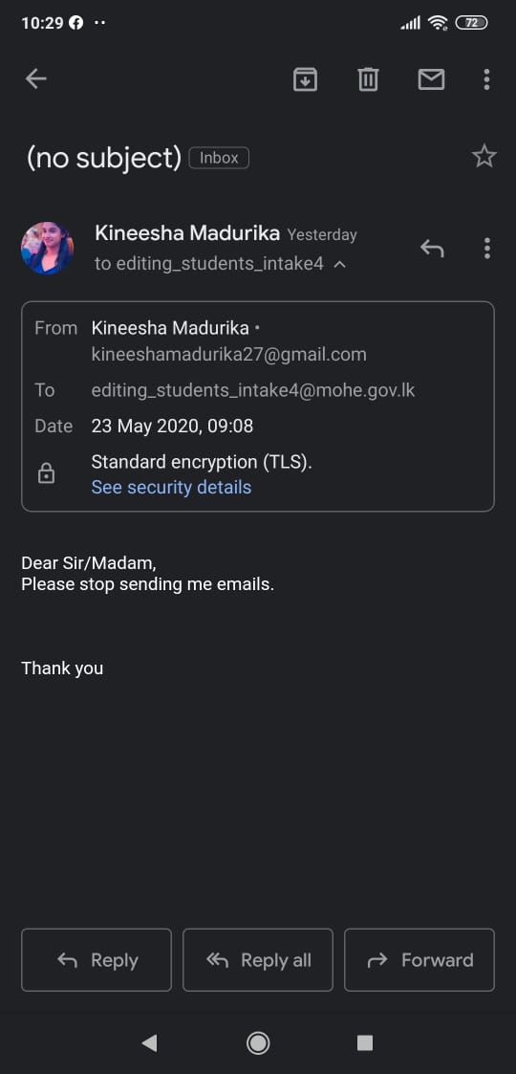Open message options next to reply arrow

pos(486,248)
